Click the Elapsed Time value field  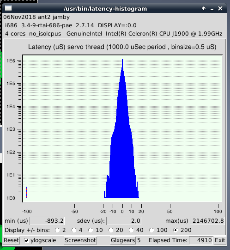point(201,240)
